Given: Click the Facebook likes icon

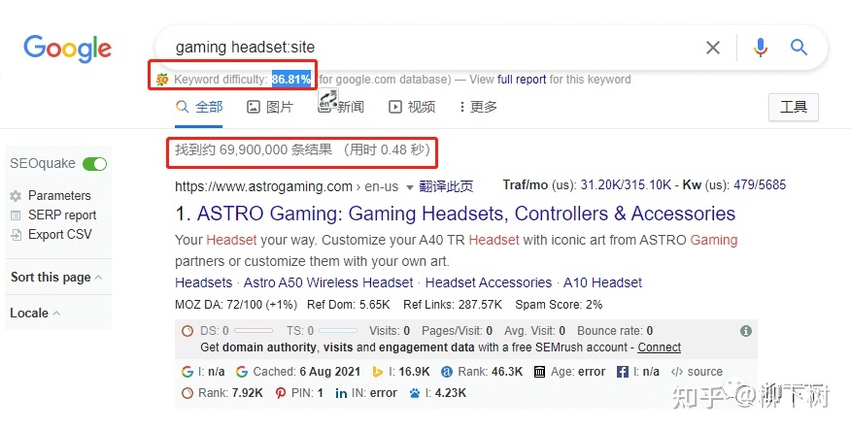Looking at the screenshot, I should click(623, 372).
